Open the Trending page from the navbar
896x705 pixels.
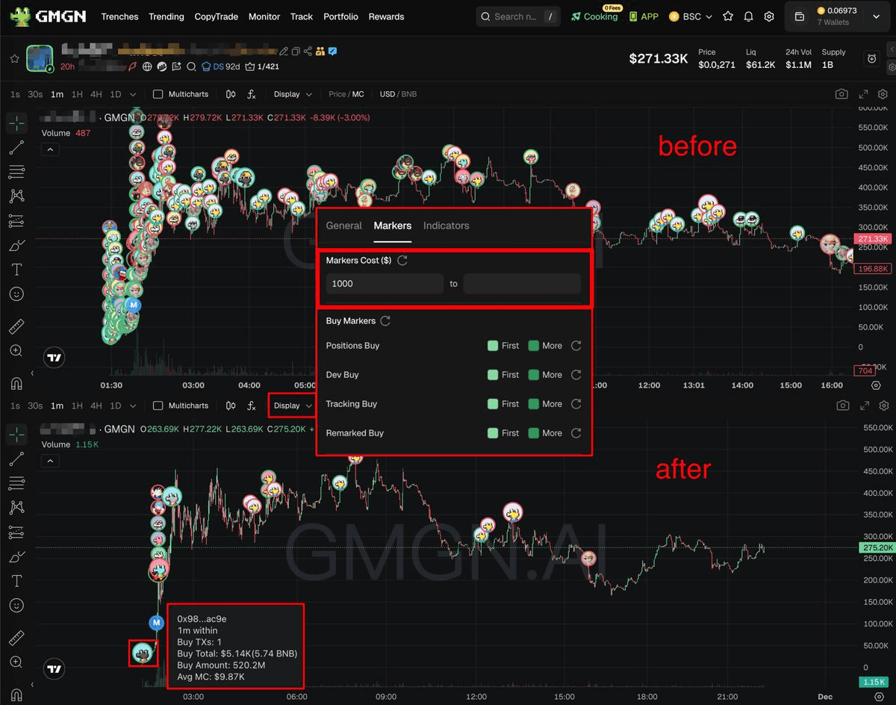166,16
